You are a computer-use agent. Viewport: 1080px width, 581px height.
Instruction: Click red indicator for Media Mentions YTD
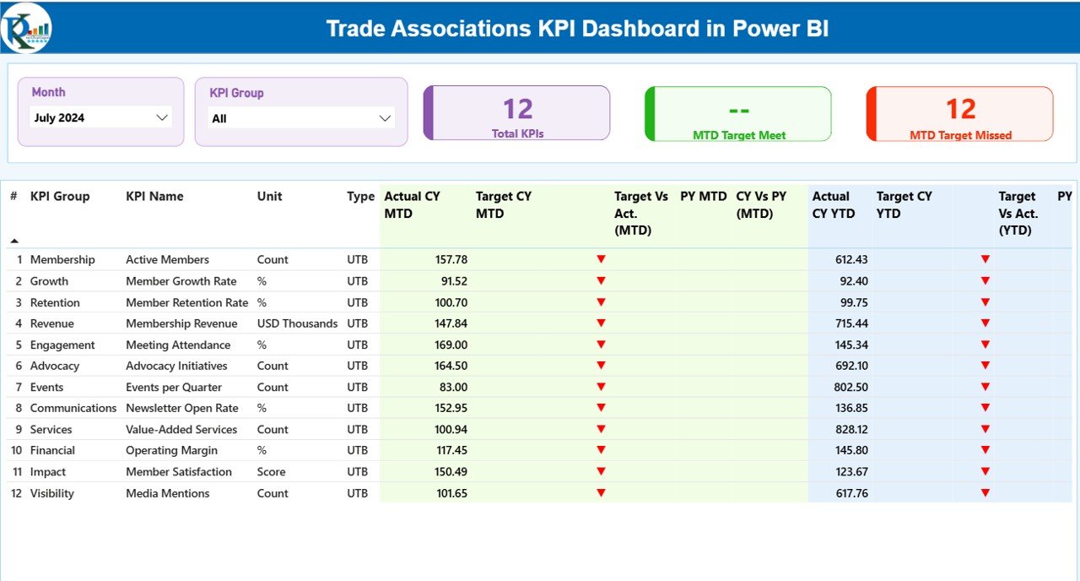click(985, 492)
